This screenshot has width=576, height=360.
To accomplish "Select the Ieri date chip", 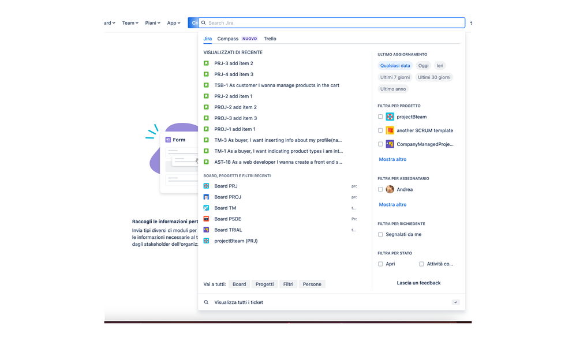I will (440, 66).
